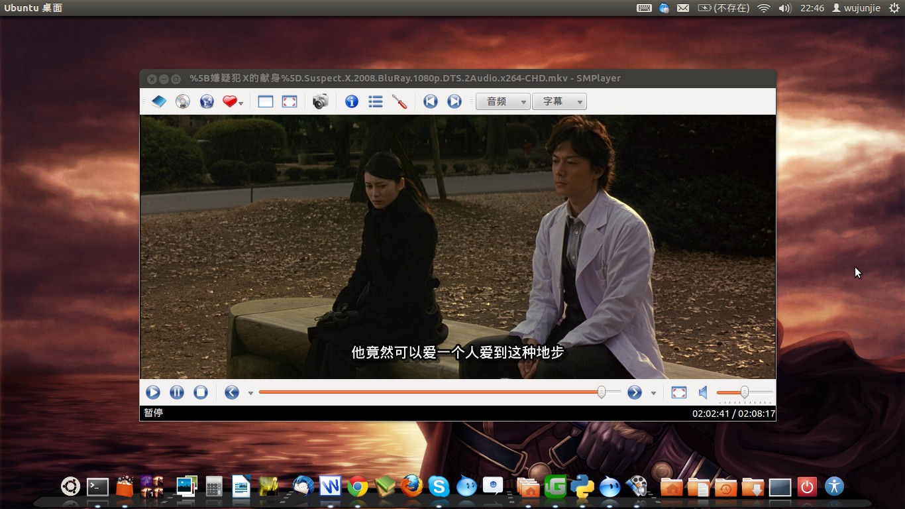This screenshot has width=905, height=509.
Task: Go to next file in playlist
Action: pos(454,101)
